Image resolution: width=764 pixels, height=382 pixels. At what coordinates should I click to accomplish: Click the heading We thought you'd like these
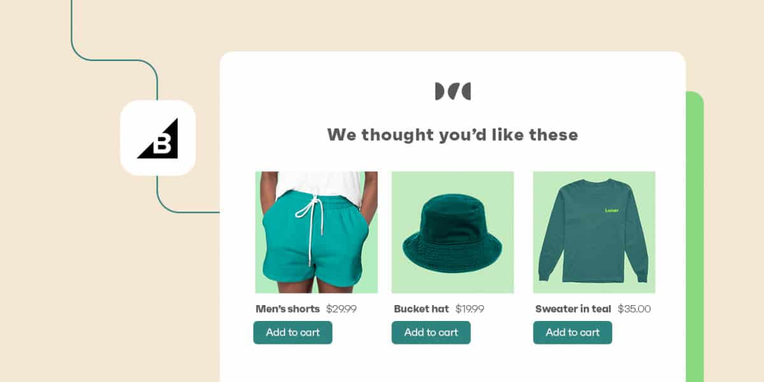[452, 134]
